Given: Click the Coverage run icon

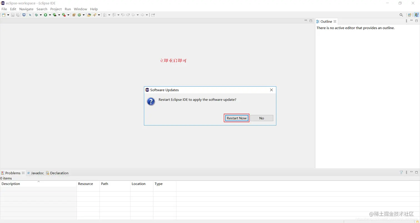Looking at the screenshot, I should 54,15.
